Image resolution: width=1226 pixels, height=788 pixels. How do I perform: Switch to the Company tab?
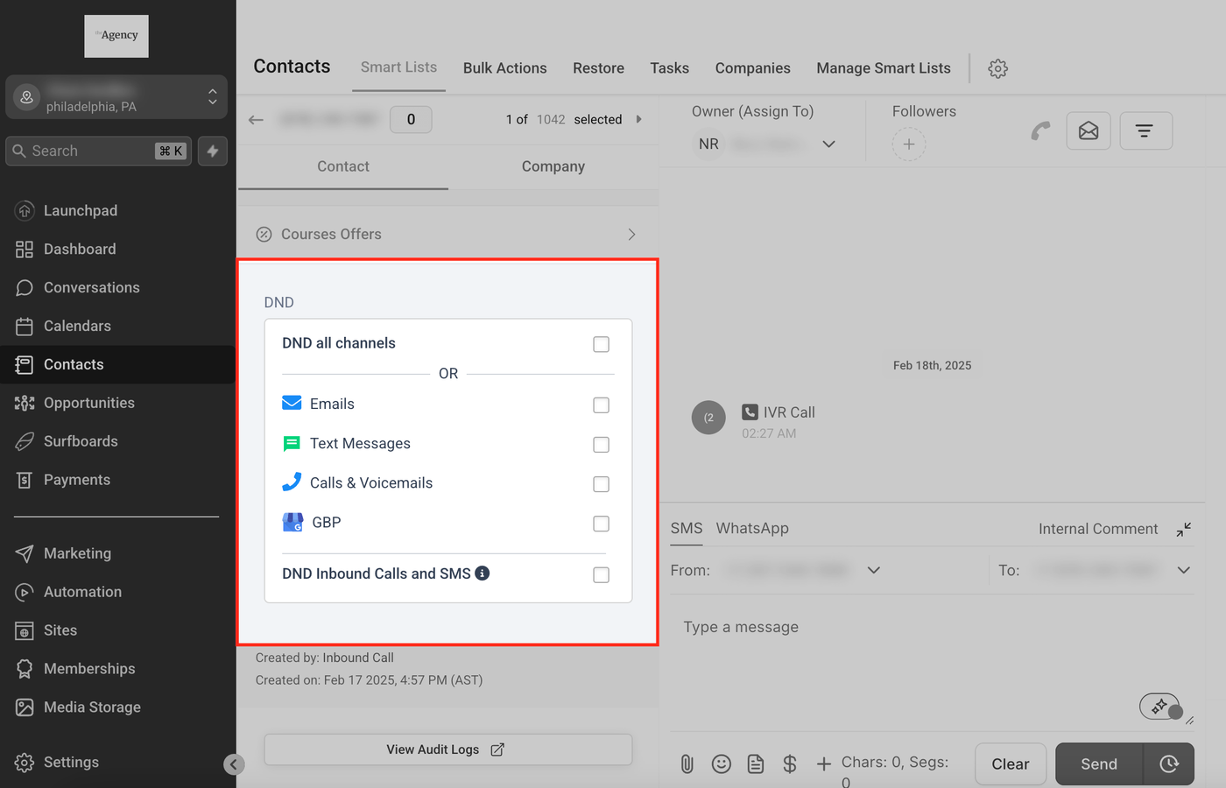pyautogui.click(x=553, y=166)
